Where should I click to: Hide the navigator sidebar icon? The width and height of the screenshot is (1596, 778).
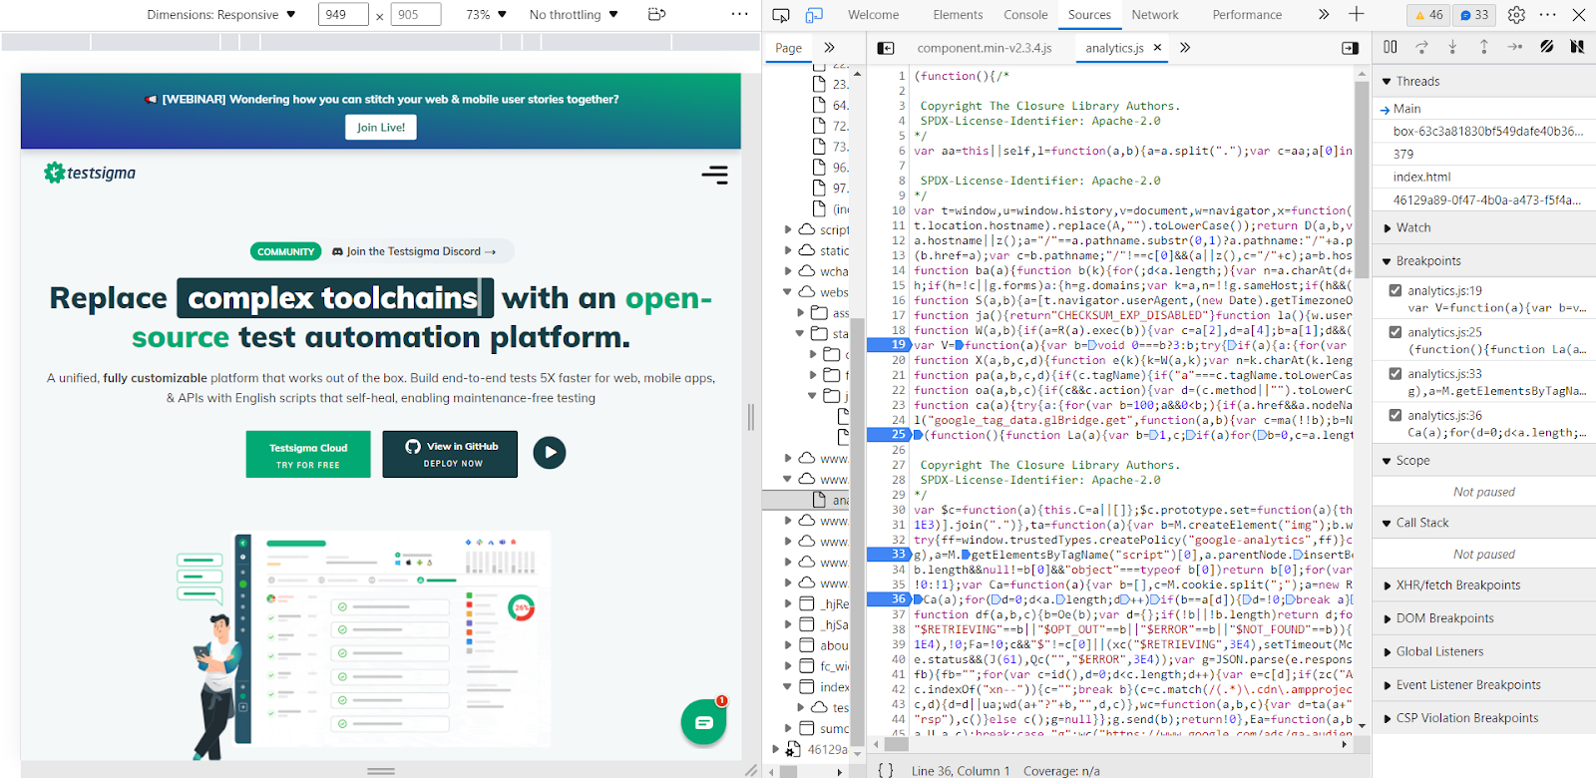pyautogui.click(x=885, y=48)
